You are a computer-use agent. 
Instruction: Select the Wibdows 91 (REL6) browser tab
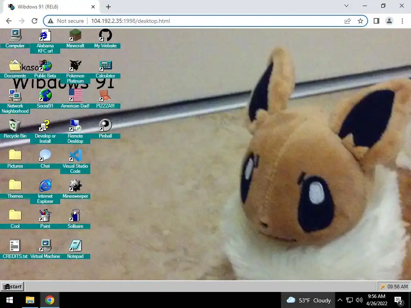(51, 7)
